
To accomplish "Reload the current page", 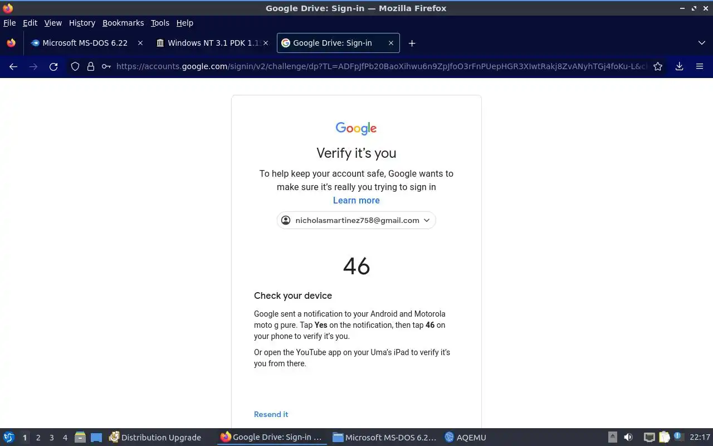I will tap(53, 66).
